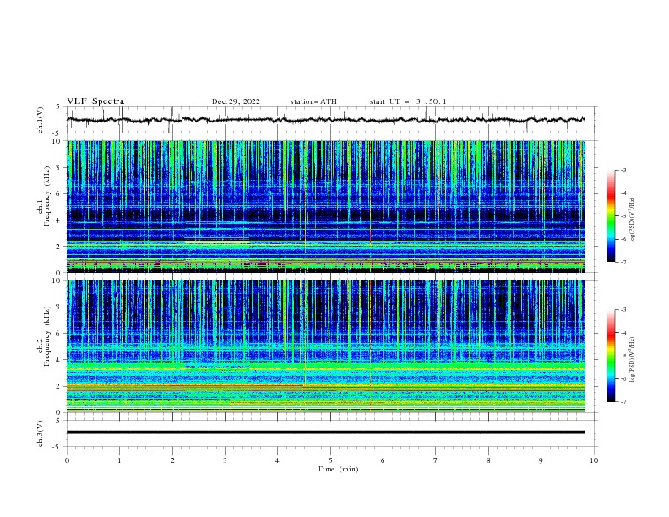Click the "-3" tick on the ch.1 colorbar
The image size is (669, 517).
[x=623, y=170]
